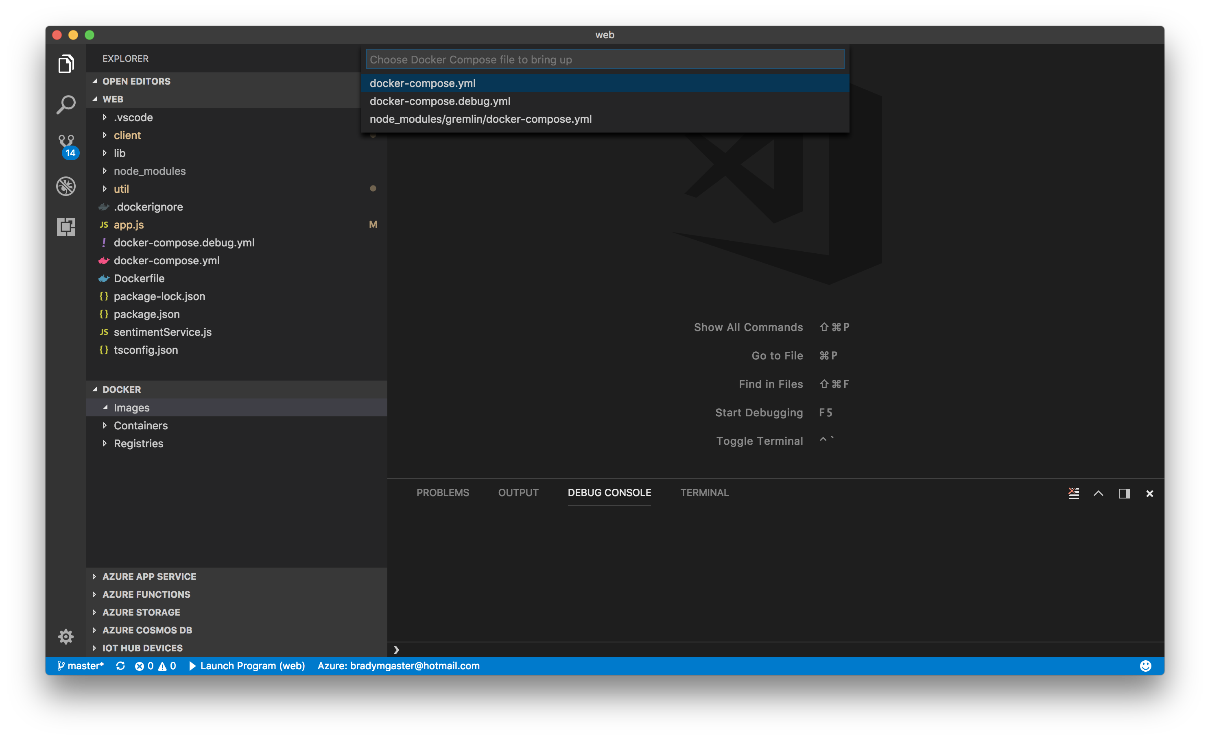1210x740 pixels.
Task: Click the feedback smiley icon
Action: pyautogui.click(x=1145, y=666)
